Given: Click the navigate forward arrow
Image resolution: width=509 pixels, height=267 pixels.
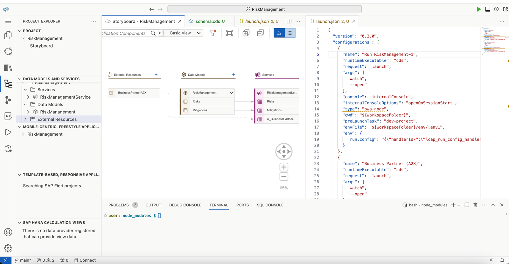Looking at the screenshot, I should pos(160,9).
